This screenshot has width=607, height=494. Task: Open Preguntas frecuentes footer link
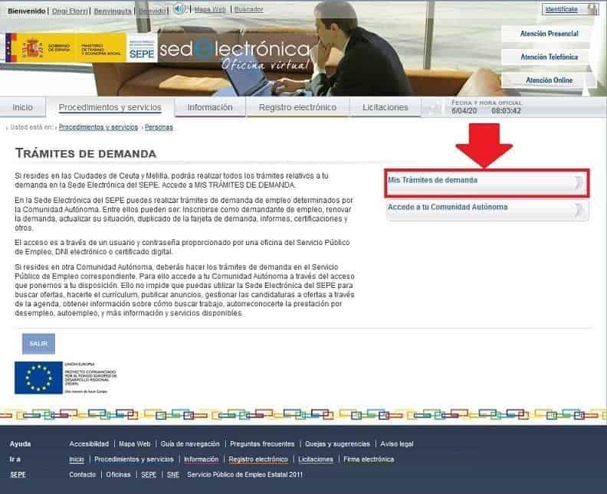click(x=262, y=444)
